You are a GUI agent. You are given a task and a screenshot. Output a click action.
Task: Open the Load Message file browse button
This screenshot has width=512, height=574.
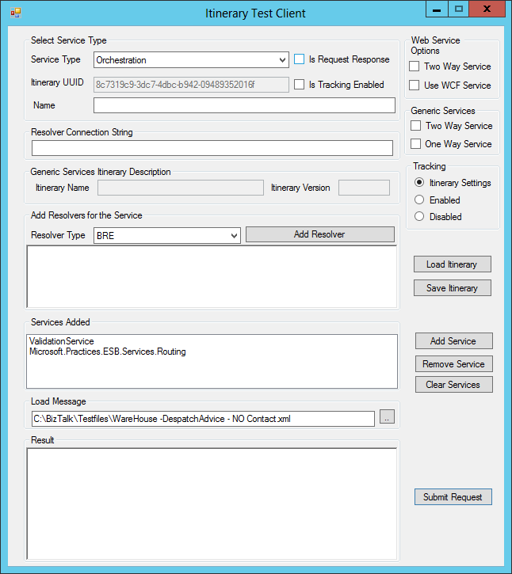pyautogui.click(x=387, y=416)
